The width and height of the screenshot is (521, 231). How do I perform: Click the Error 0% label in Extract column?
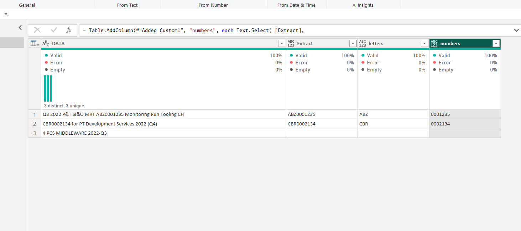coord(322,63)
